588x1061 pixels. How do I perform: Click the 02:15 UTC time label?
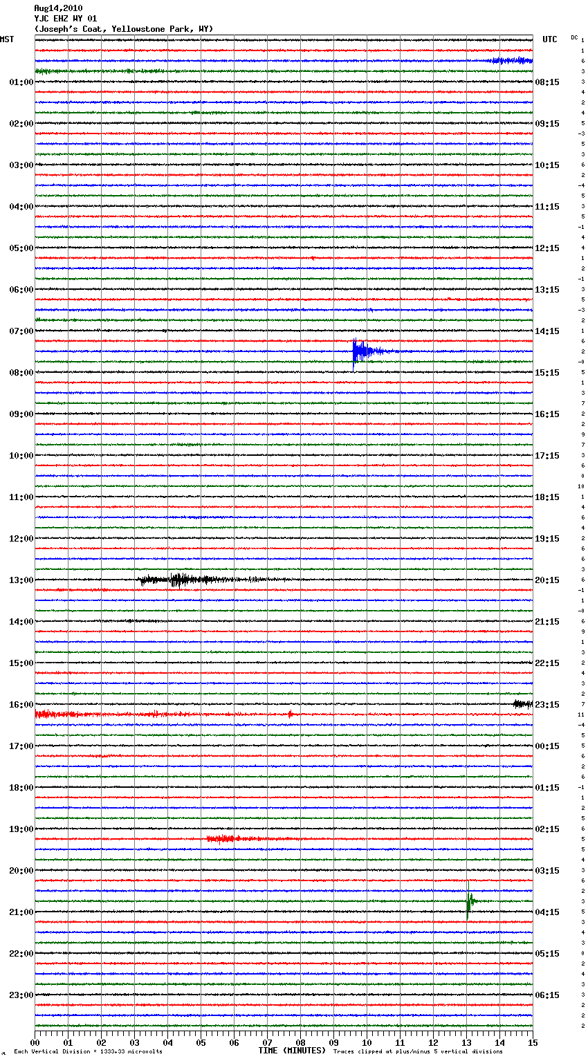tap(547, 829)
